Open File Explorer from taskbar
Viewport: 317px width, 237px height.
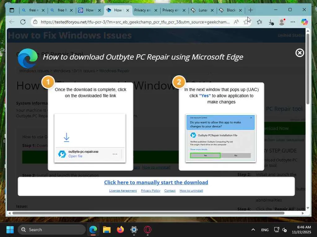click(107, 230)
